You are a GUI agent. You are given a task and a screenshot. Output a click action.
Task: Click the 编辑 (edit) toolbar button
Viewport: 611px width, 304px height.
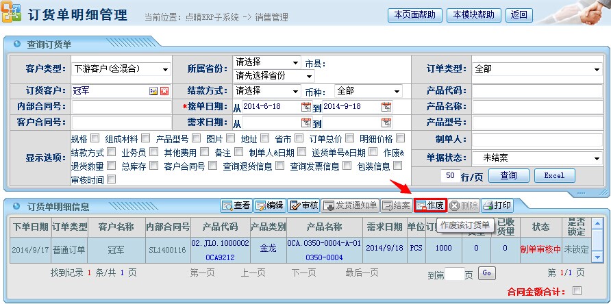tap(269, 205)
